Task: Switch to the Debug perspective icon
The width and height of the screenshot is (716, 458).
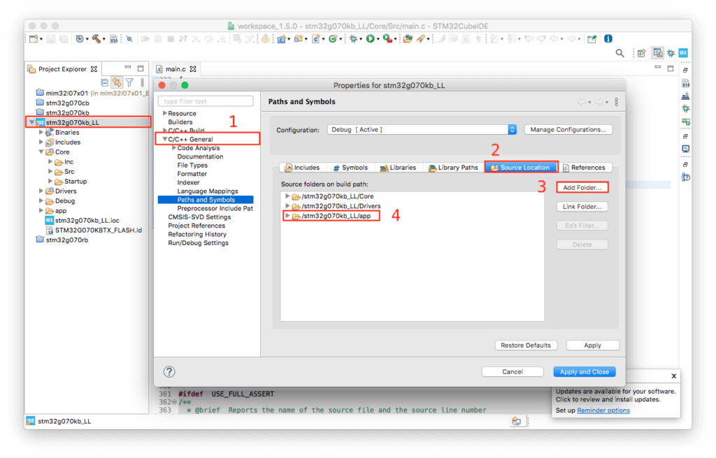Action: [x=671, y=53]
